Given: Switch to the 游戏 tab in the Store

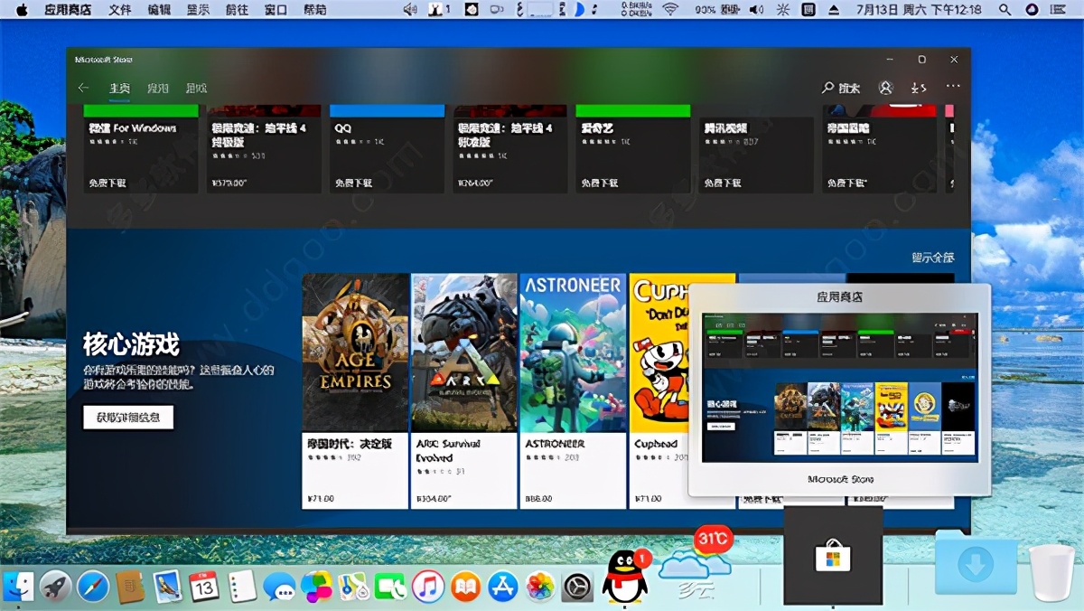Looking at the screenshot, I should [x=195, y=89].
